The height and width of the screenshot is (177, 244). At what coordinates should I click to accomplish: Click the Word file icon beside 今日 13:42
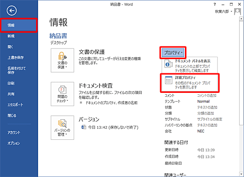coord(84,127)
